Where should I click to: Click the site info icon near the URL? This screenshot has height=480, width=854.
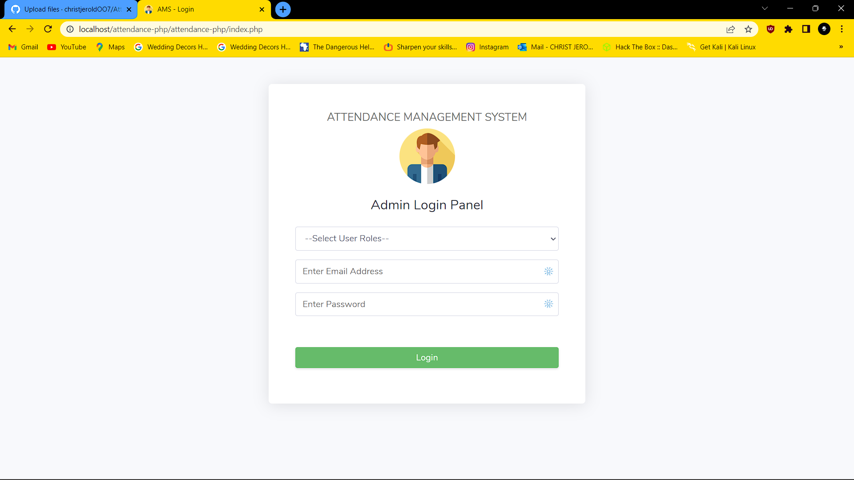click(70, 29)
